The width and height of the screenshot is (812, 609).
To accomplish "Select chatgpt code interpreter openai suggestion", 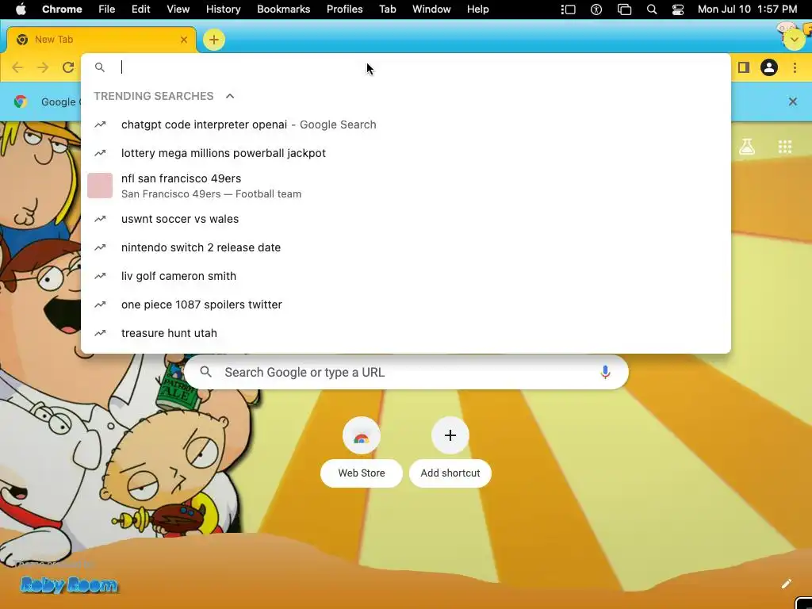I will pyautogui.click(x=406, y=124).
